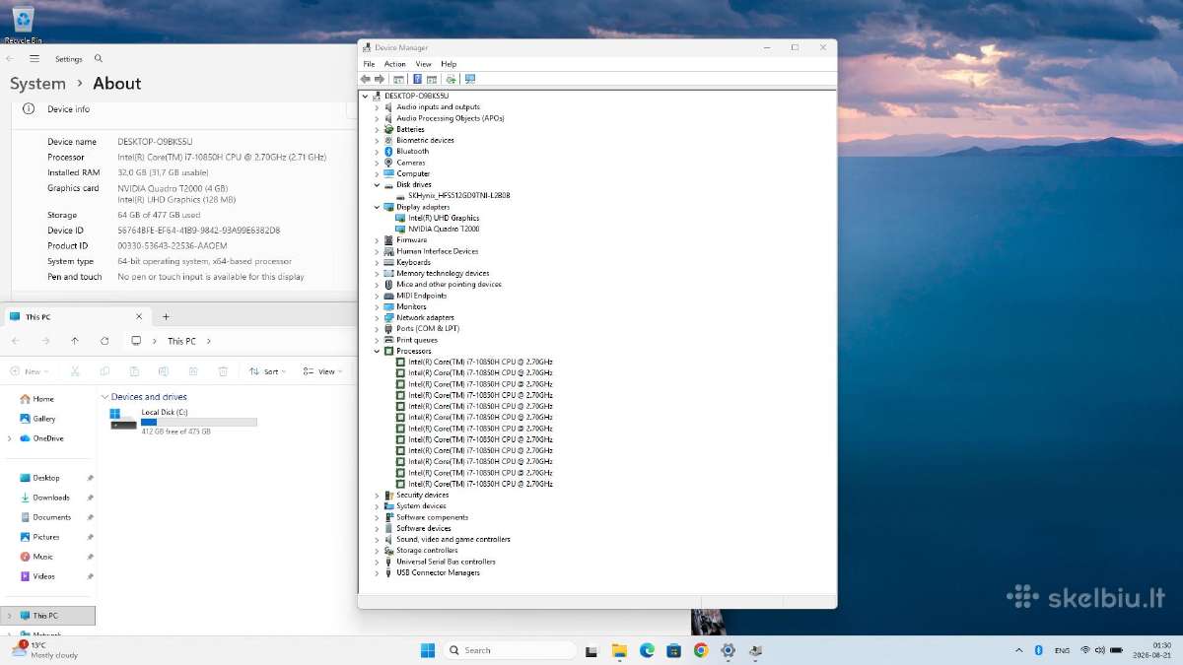Click the Cameras category icon in device tree

pos(388,163)
